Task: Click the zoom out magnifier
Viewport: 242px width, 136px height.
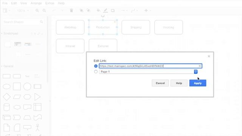Action: coord(44,11)
